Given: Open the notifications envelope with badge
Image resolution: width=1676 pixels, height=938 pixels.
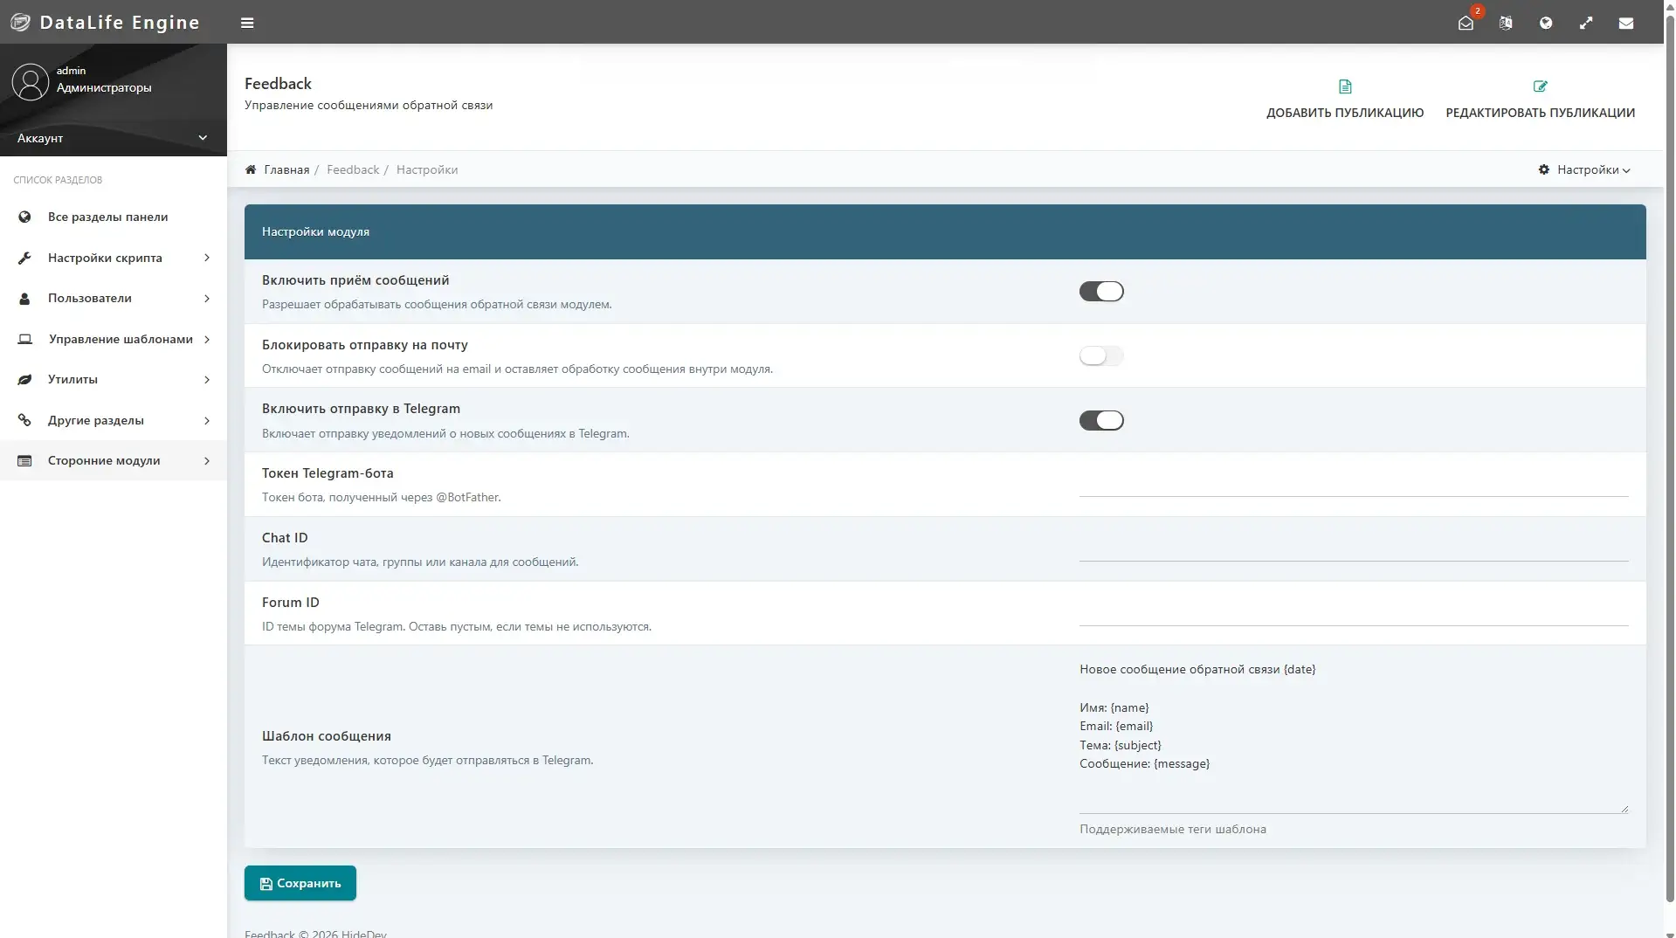Looking at the screenshot, I should [1466, 24].
